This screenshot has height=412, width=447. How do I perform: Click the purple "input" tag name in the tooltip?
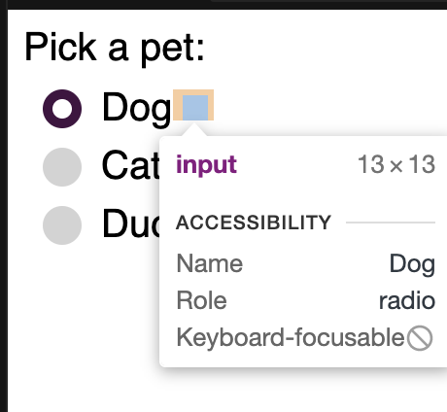pyautogui.click(x=206, y=165)
